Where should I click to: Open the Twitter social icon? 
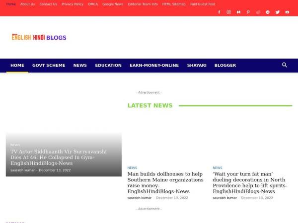click(278, 12)
